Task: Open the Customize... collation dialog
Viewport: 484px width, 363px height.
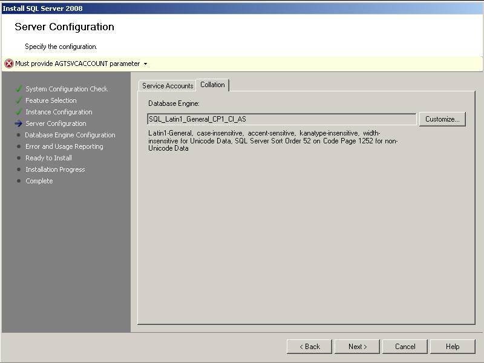Action: point(442,119)
